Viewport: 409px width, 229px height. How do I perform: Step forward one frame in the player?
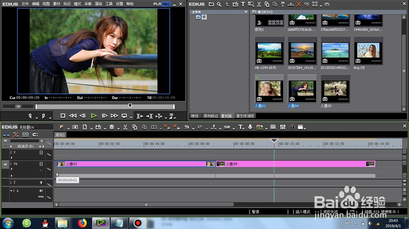point(105,116)
